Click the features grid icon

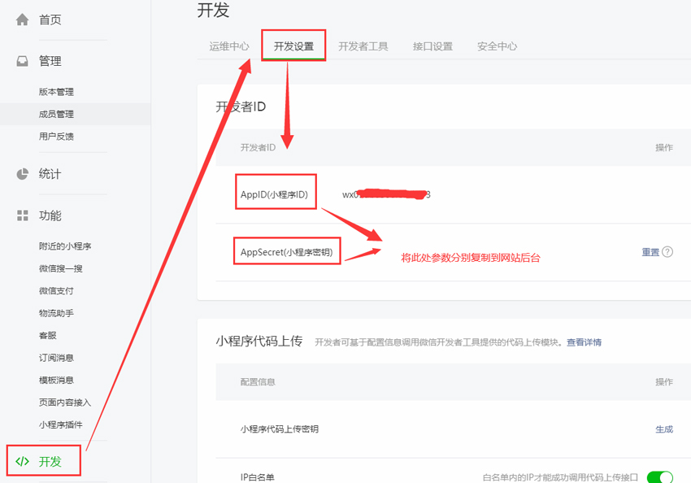(23, 215)
